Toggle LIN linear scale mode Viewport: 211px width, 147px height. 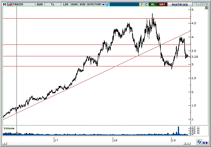click(x=66, y=5)
